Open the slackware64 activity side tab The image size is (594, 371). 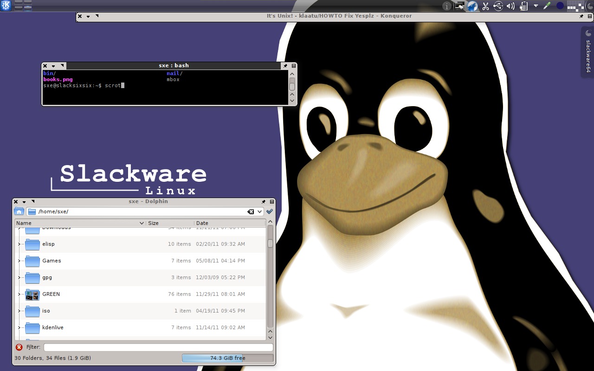click(x=588, y=52)
